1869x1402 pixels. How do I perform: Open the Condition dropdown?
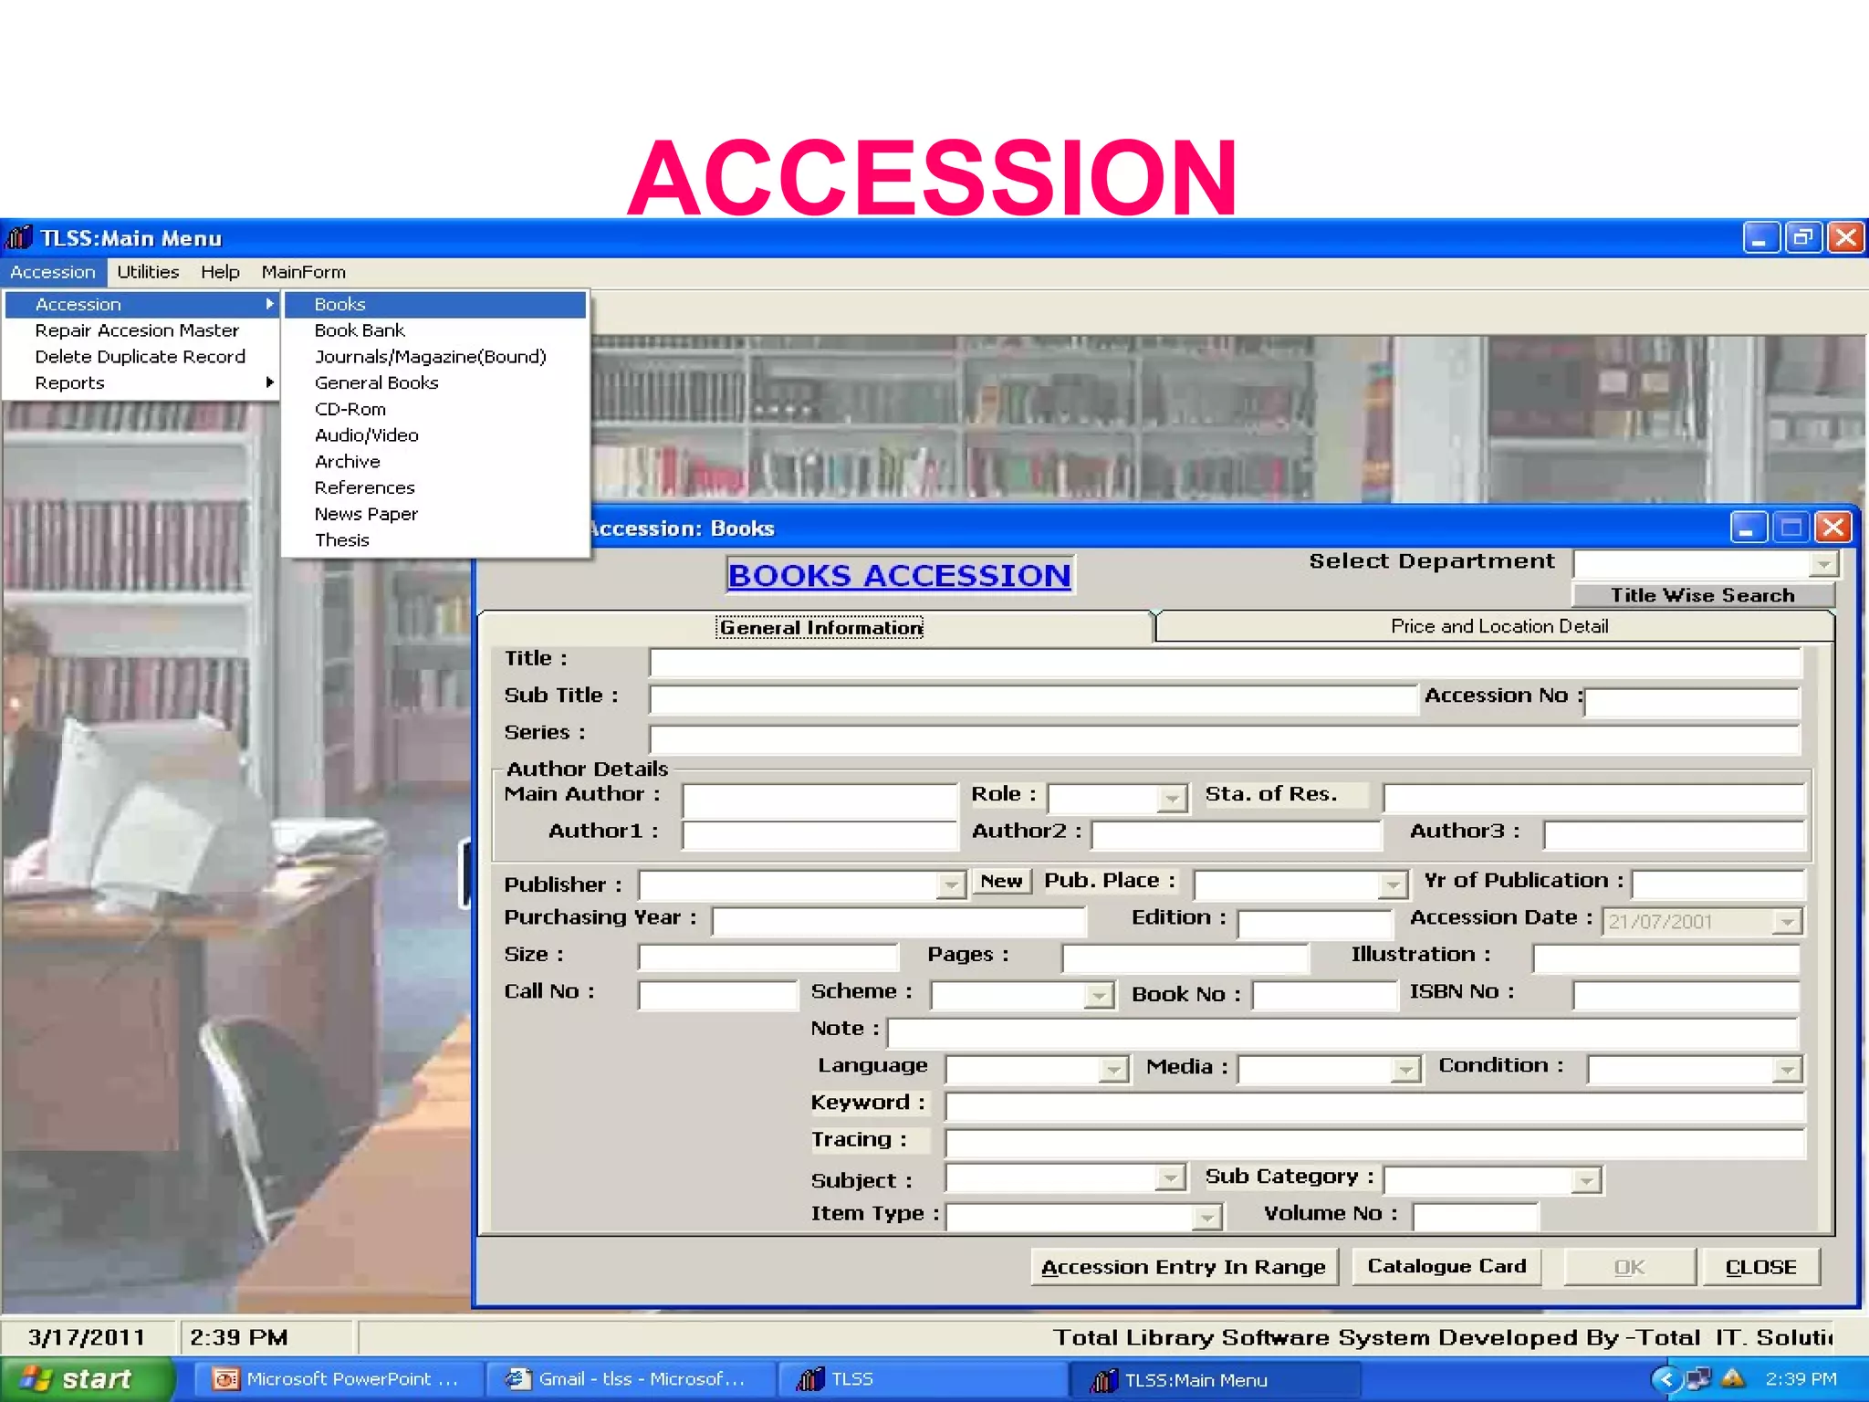[1787, 1070]
